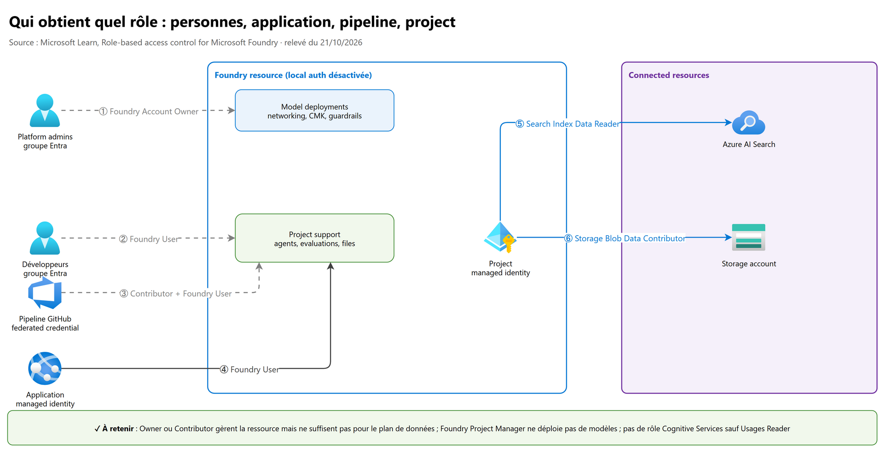886x454 pixels.
Task: Select the "⑥ Storage Blob Data Contributor" label
Action: pos(625,239)
